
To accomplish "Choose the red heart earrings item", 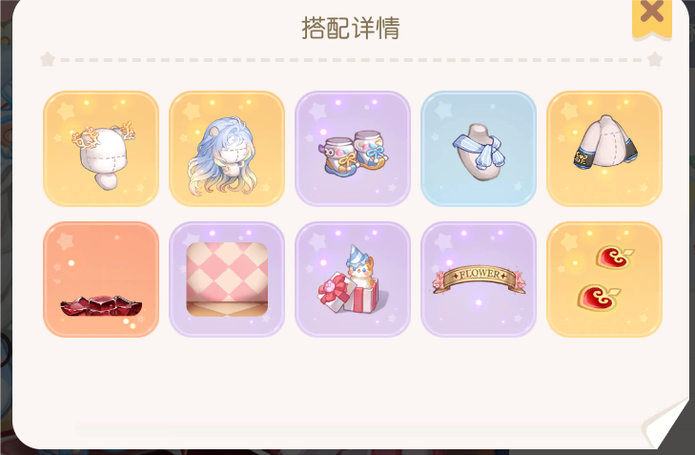I will pos(604,279).
